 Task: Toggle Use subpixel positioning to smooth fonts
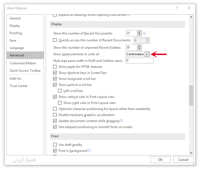55,127
